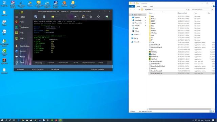Open Task View on the taskbar
217x122 pixels.
tap(14, 120)
